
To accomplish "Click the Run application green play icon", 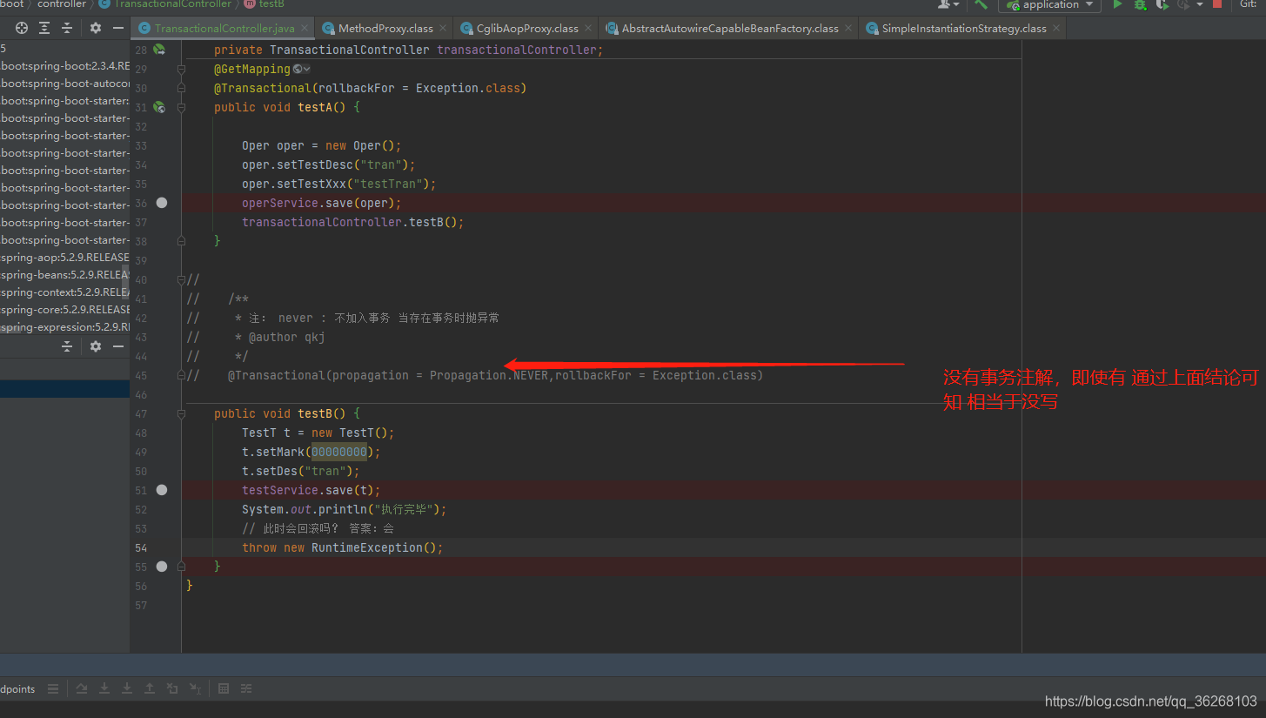I will tap(1118, 5).
